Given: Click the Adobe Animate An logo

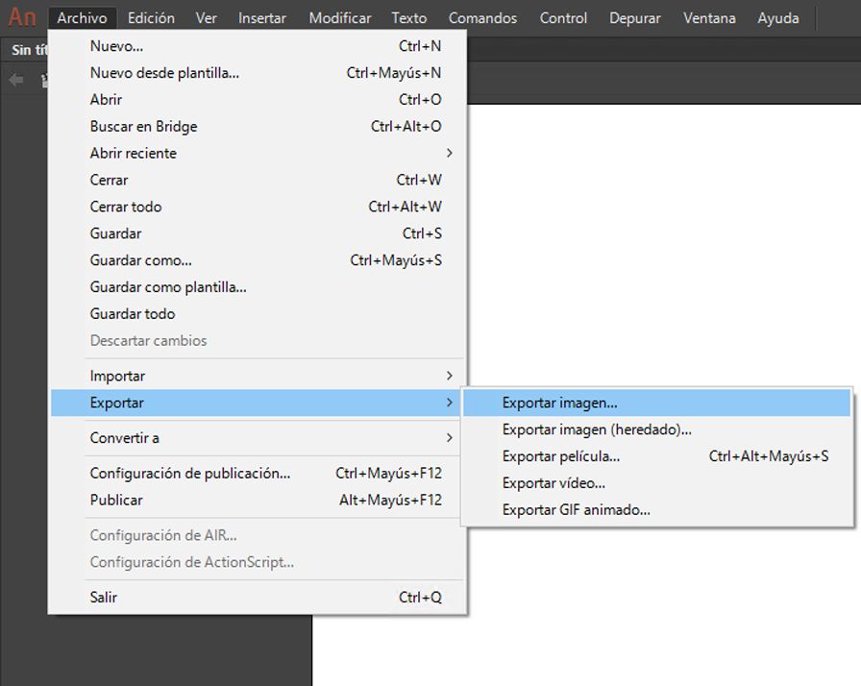Looking at the screenshot, I should coord(22,17).
